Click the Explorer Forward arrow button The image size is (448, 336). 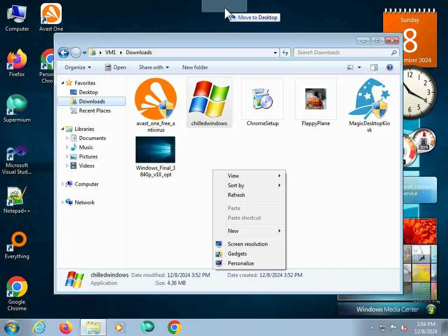tap(76, 52)
